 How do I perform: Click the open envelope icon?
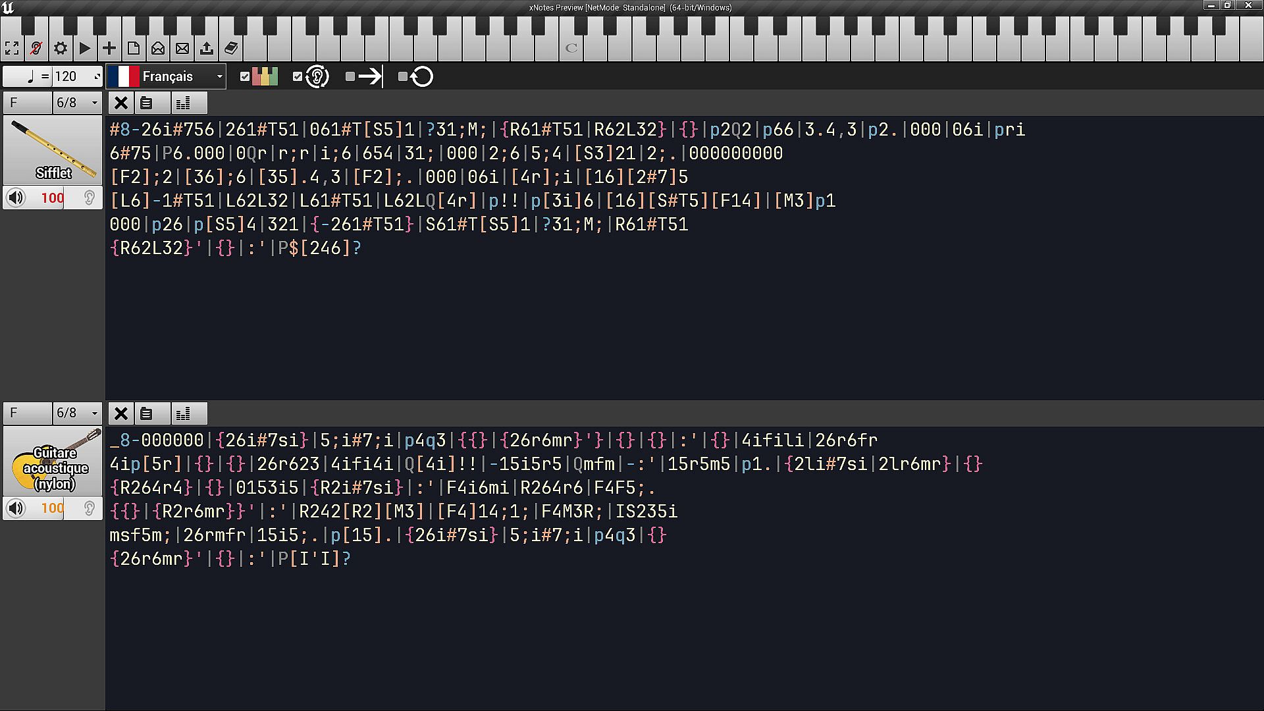pos(158,48)
